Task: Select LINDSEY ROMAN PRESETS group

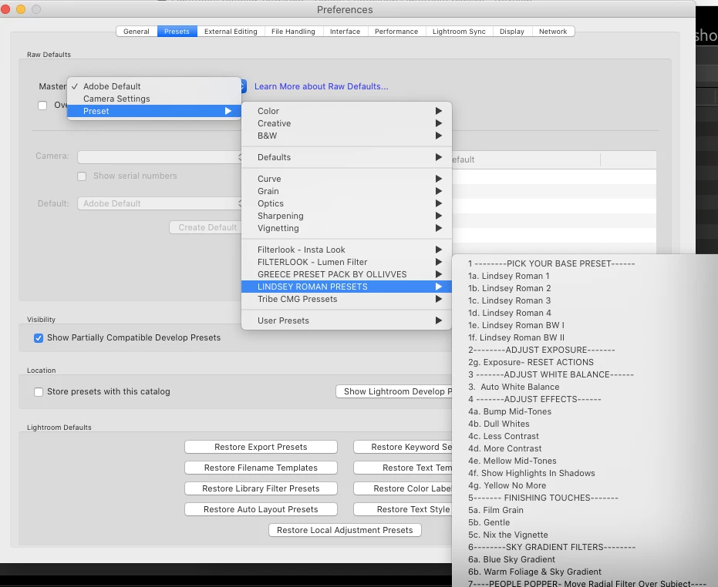Action: click(x=346, y=287)
